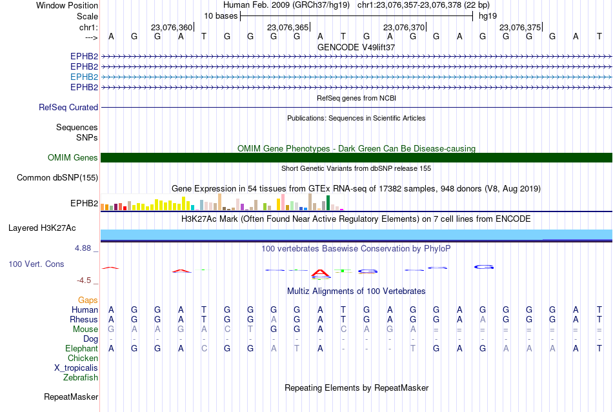Click the position label 23,076,375
This screenshot has height=412, width=613.
point(520,27)
